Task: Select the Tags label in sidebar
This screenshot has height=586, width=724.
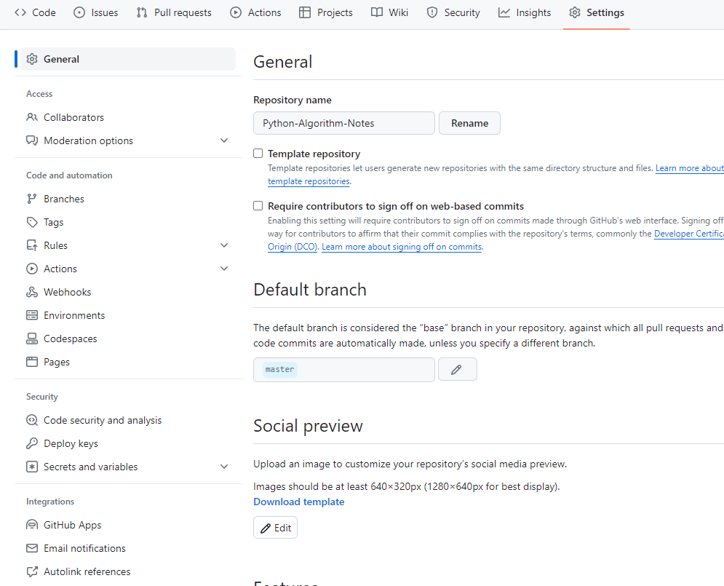Action: [54, 222]
